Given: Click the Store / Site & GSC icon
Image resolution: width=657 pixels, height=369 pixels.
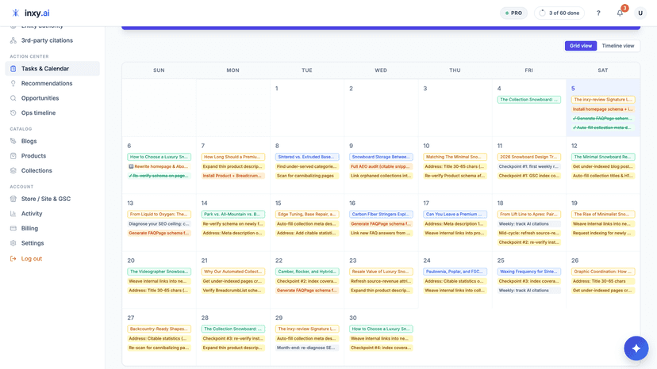Looking at the screenshot, I should pyautogui.click(x=13, y=199).
